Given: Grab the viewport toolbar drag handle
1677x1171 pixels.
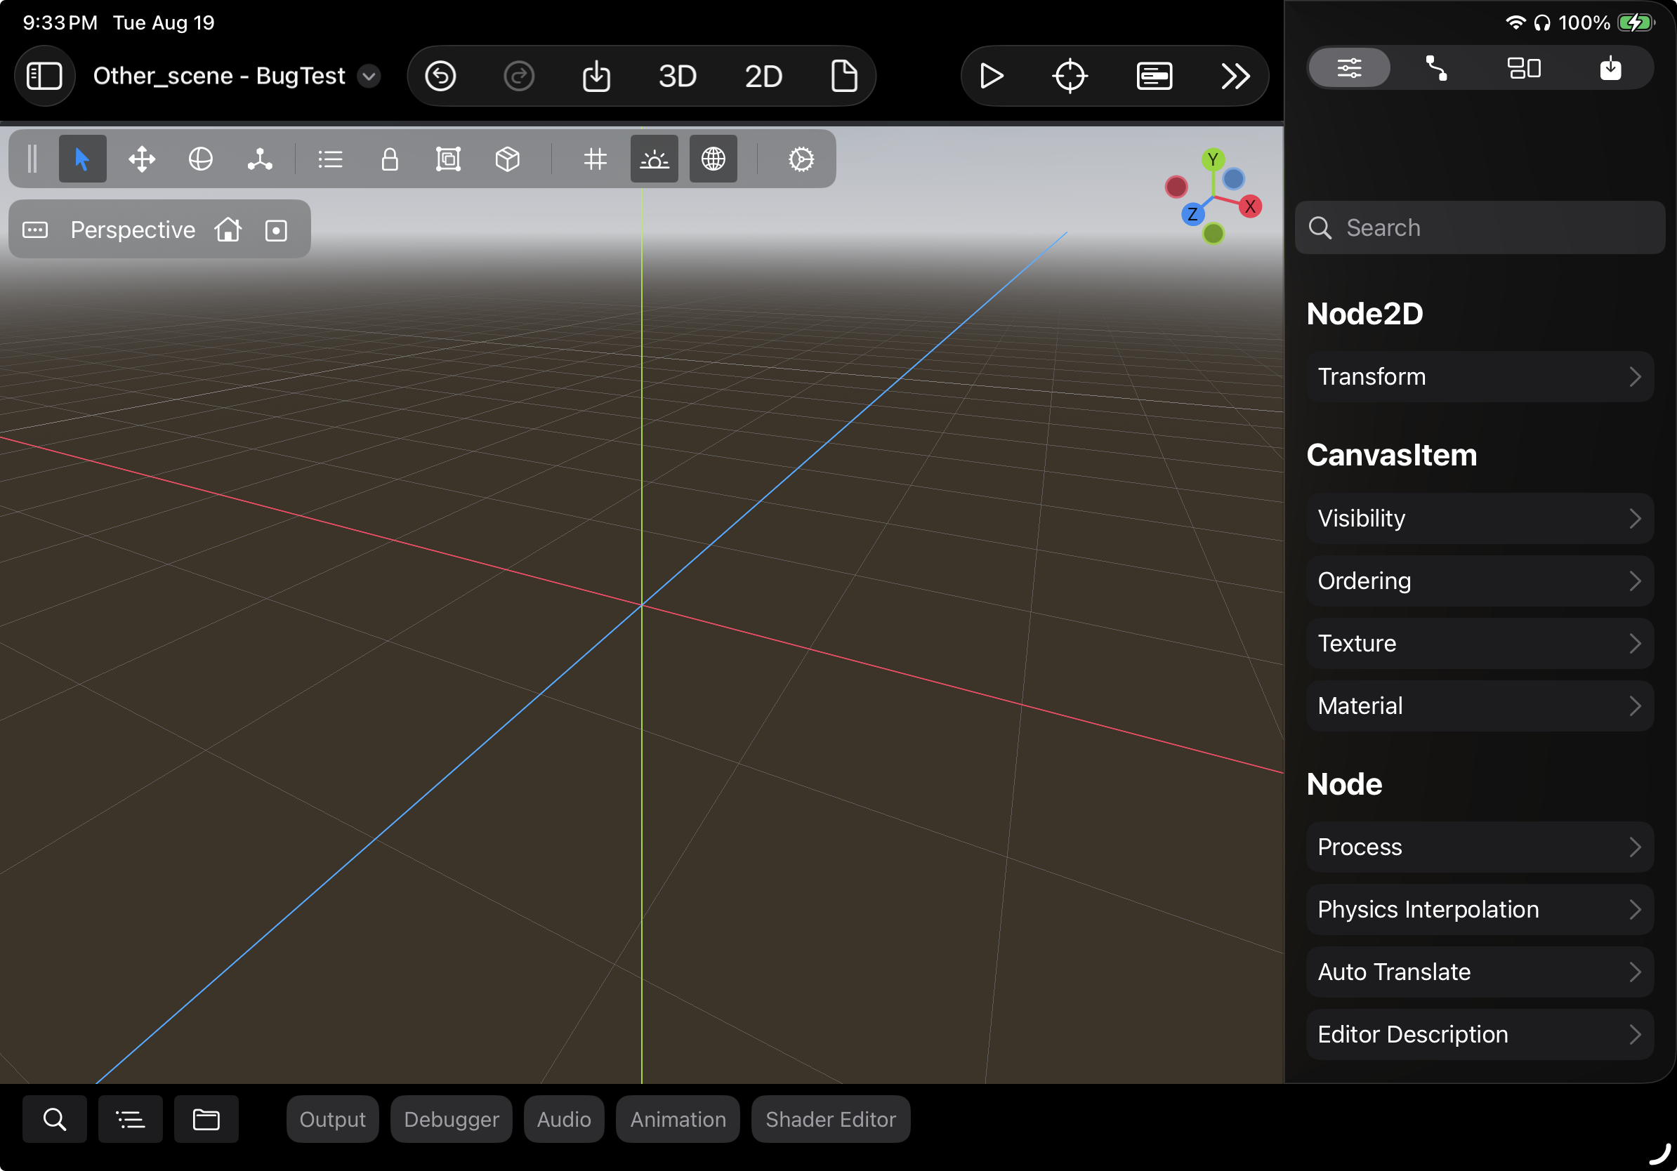Looking at the screenshot, I should coord(32,159).
